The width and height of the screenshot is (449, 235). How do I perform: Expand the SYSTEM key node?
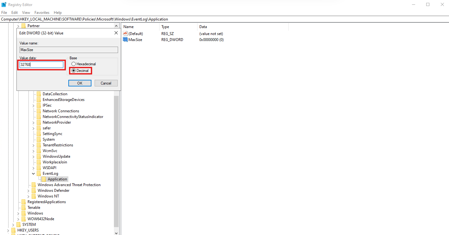[13, 225]
